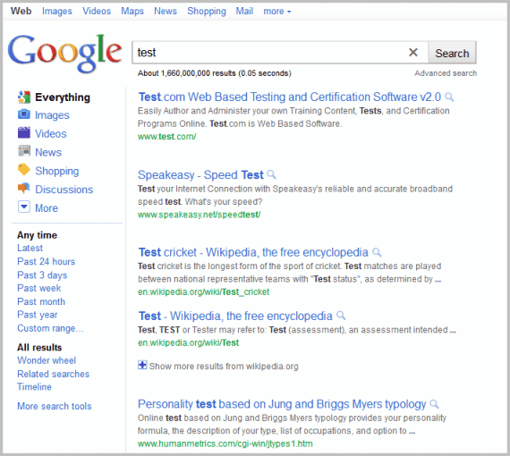Switch to Images in top navigation
The image size is (510, 456).
click(57, 11)
